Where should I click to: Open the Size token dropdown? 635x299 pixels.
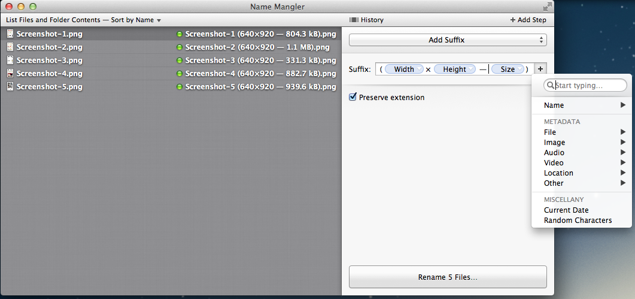tap(519, 69)
